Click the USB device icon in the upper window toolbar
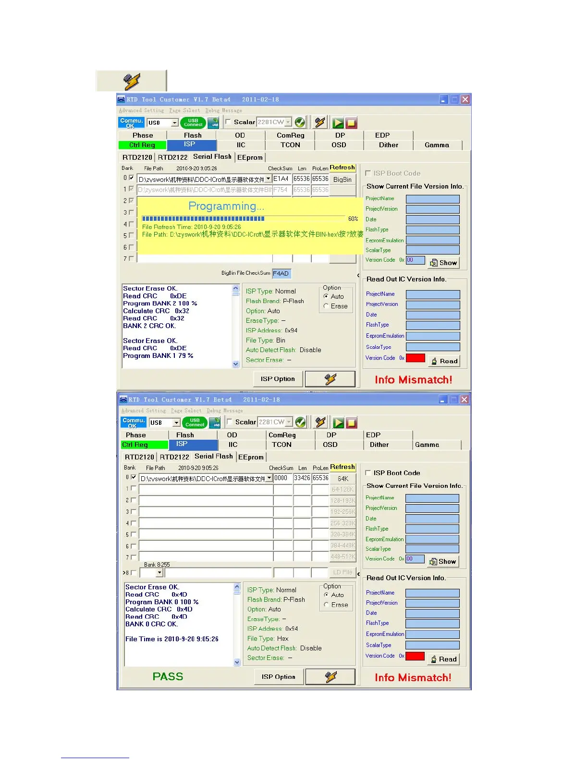 pos(213,123)
